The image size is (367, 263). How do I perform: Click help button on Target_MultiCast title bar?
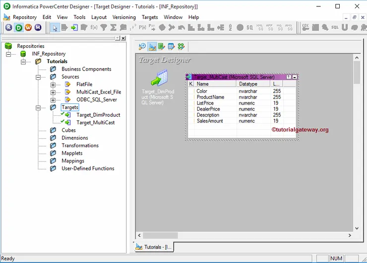coord(289,77)
